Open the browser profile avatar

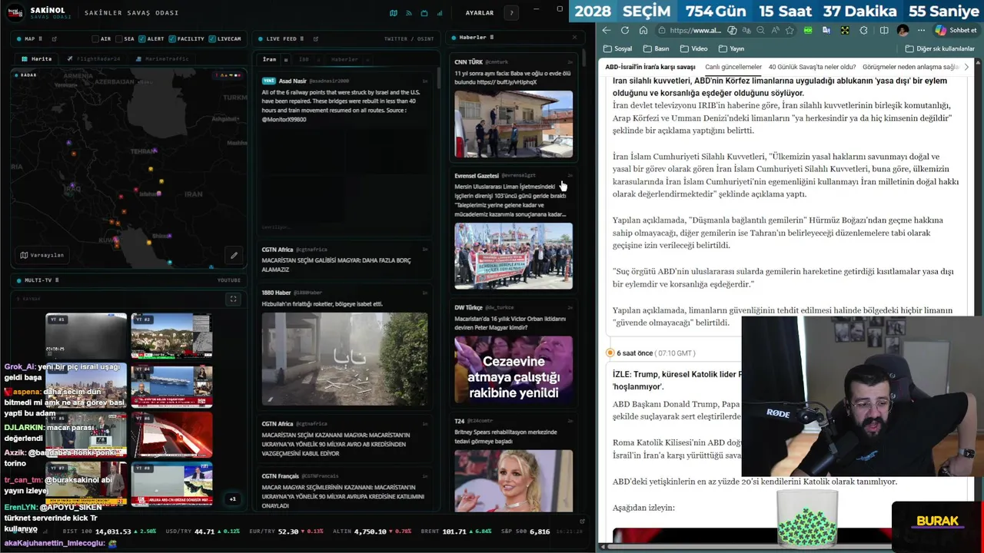click(903, 30)
